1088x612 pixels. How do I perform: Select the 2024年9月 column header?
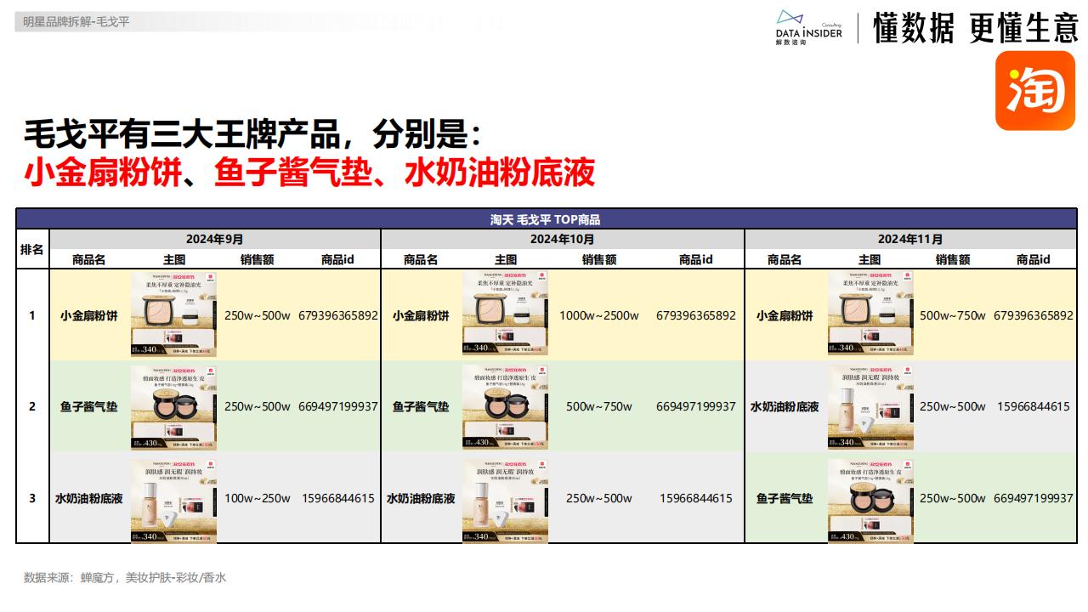click(215, 240)
